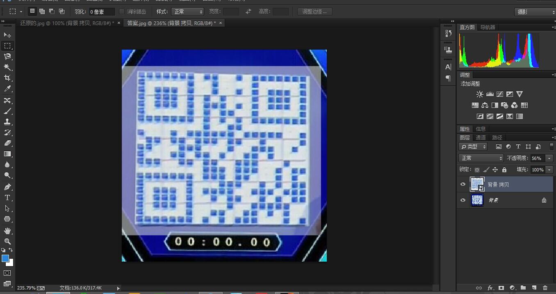Switch to 路径 paths tab

pyautogui.click(x=497, y=137)
